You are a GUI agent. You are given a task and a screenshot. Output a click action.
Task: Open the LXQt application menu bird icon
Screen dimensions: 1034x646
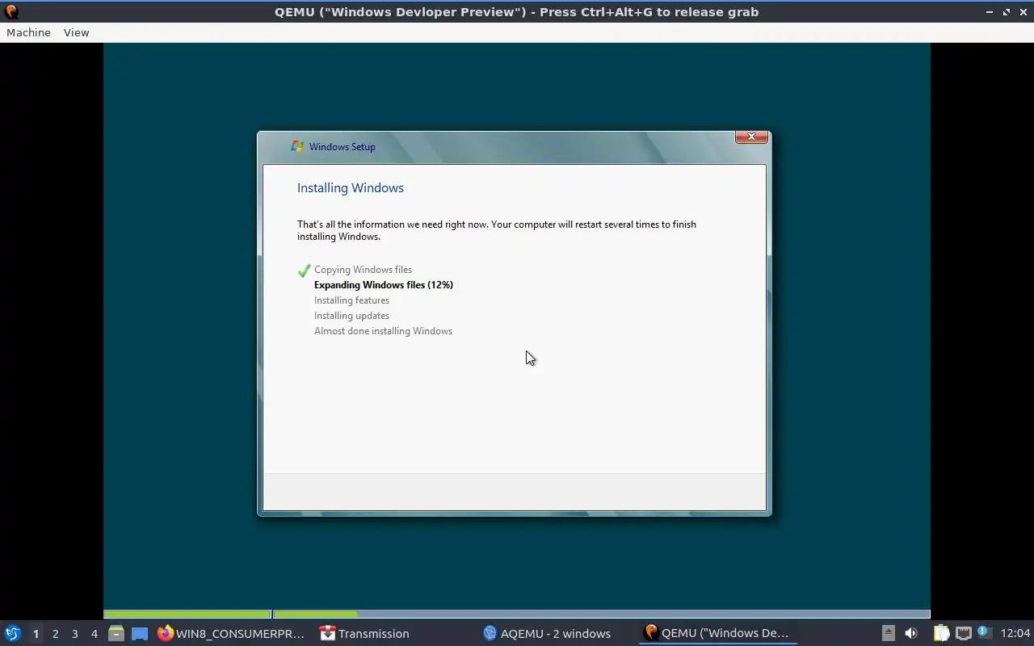pos(12,633)
